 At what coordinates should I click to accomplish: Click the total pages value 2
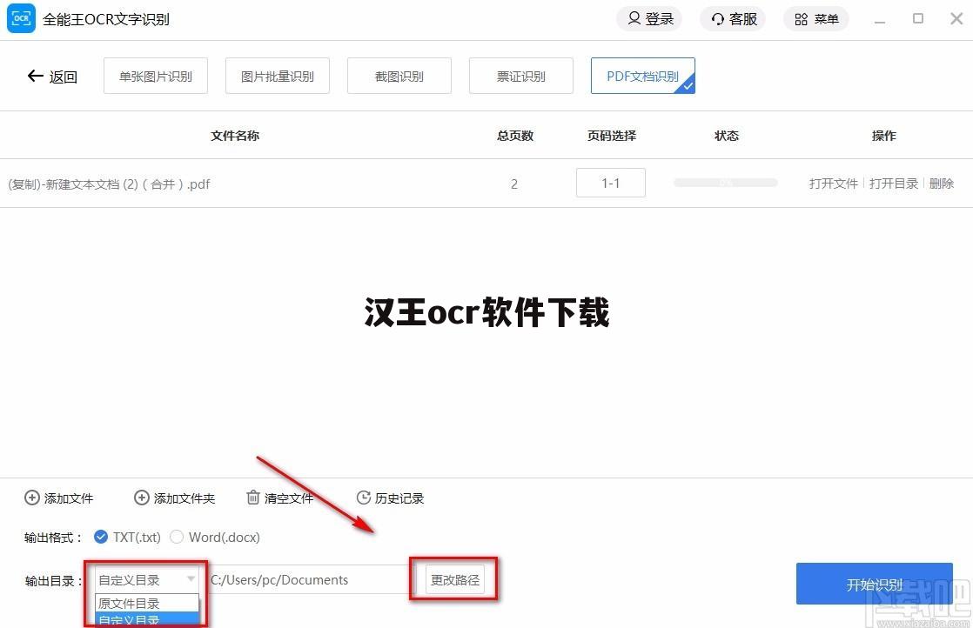pos(513,184)
